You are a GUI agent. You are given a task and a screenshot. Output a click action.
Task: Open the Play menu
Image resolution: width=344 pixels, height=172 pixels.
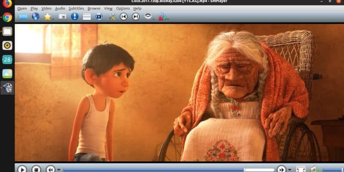[x=34, y=8]
